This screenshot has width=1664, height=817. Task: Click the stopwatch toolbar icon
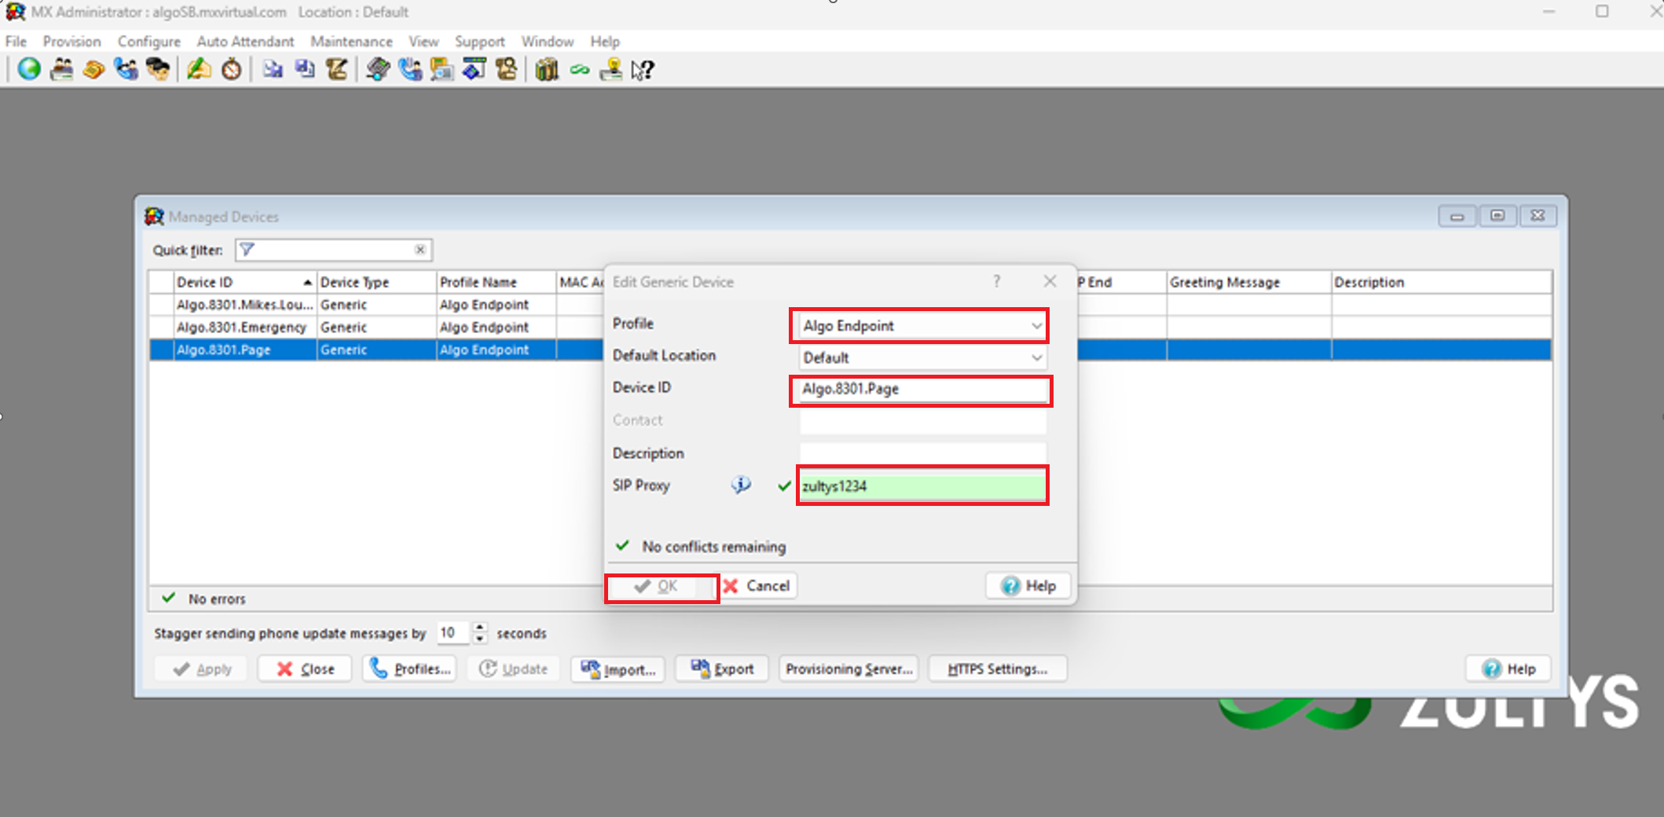[x=232, y=69]
